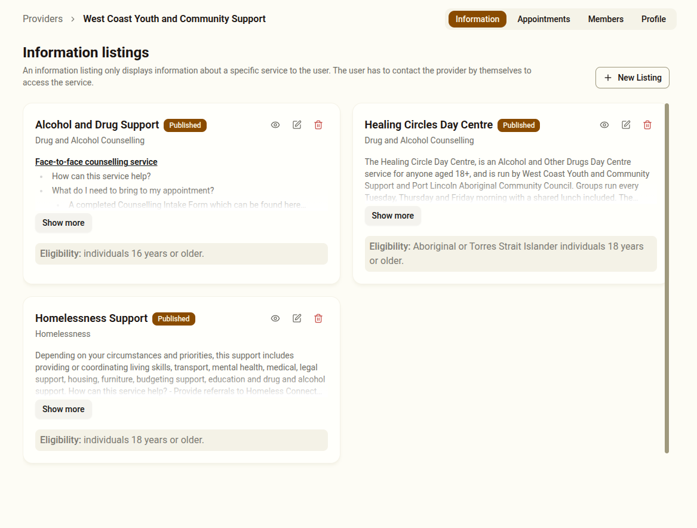
Task: Delete the Alcohol and Drug Support listing
Action: point(318,125)
